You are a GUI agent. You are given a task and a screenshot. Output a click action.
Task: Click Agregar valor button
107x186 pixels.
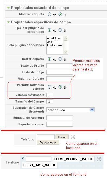pyautogui.click(x=48, y=142)
